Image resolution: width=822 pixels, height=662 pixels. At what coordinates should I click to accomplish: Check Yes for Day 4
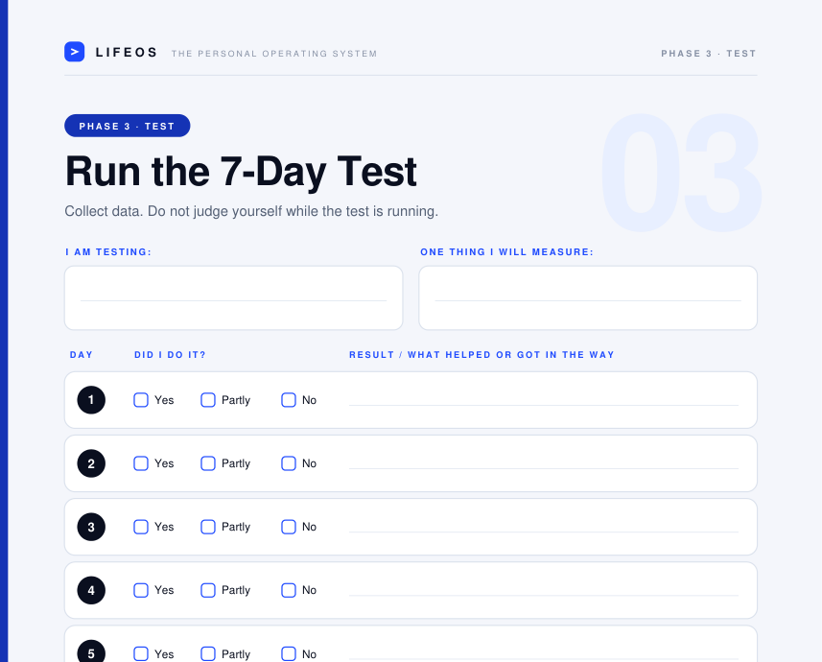141,590
